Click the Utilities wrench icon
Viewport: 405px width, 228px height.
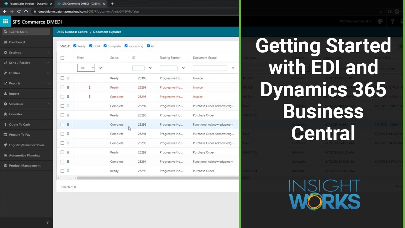click(6, 73)
